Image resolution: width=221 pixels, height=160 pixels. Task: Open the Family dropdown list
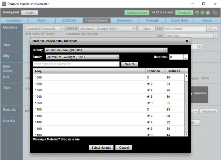(x=117, y=57)
